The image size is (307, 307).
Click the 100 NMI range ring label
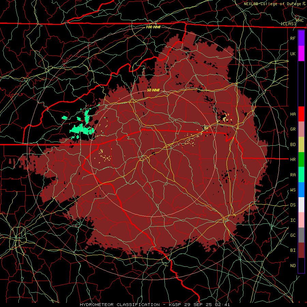coord(153,27)
